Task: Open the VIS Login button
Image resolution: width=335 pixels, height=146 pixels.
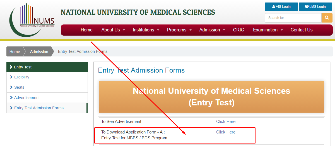Action: pyautogui.click(x=281, y=7)
